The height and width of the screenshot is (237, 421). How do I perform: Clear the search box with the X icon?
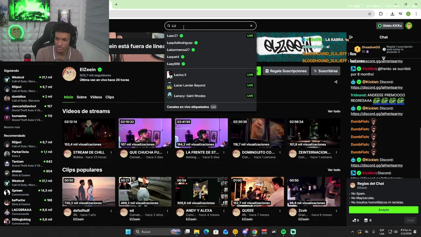(x=251, y=26)
